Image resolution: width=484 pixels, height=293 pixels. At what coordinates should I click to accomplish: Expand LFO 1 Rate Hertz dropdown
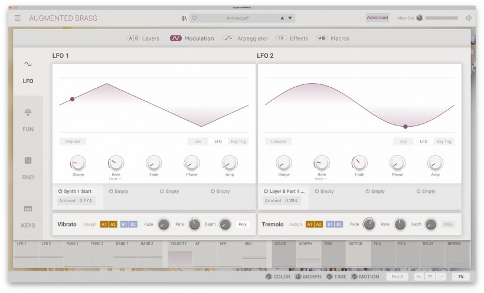click(x=115, y=179)
